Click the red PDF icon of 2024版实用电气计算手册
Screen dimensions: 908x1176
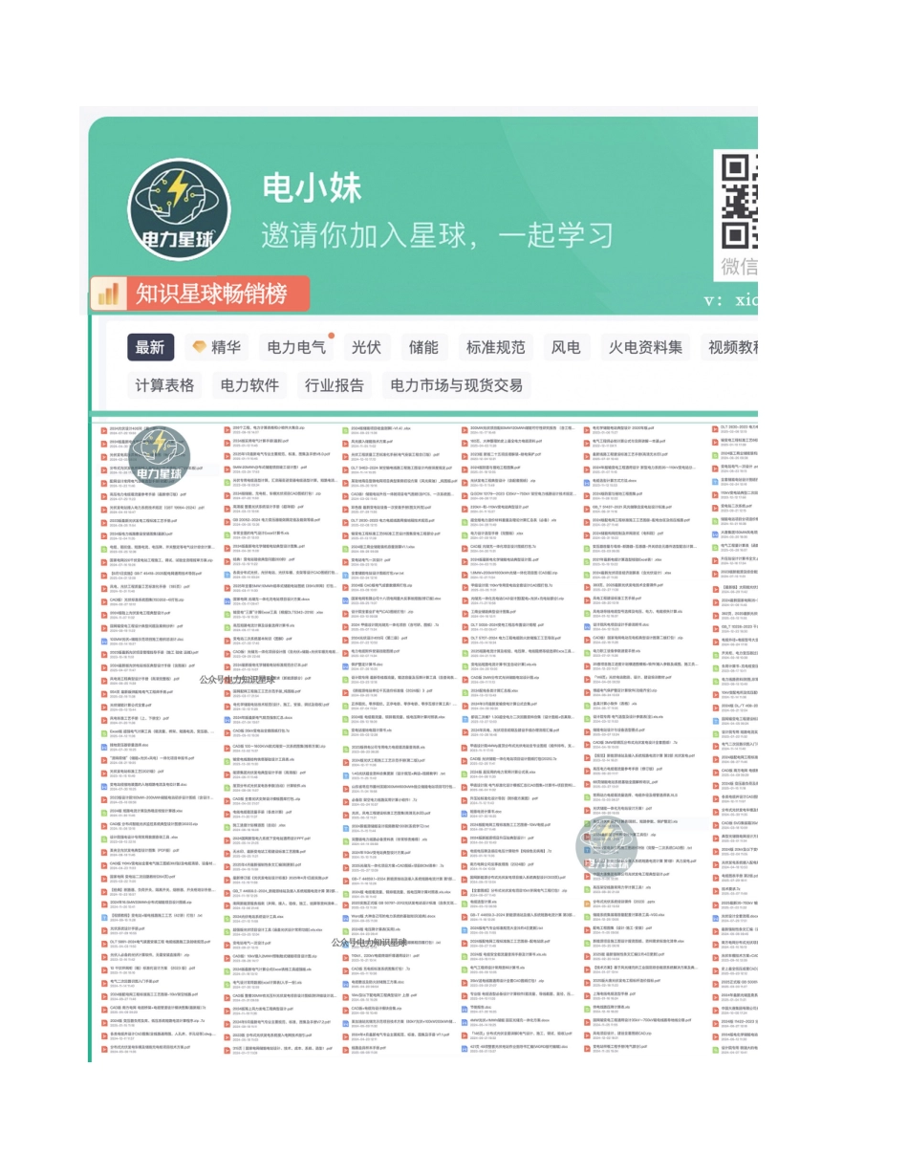tap(227, 441)
